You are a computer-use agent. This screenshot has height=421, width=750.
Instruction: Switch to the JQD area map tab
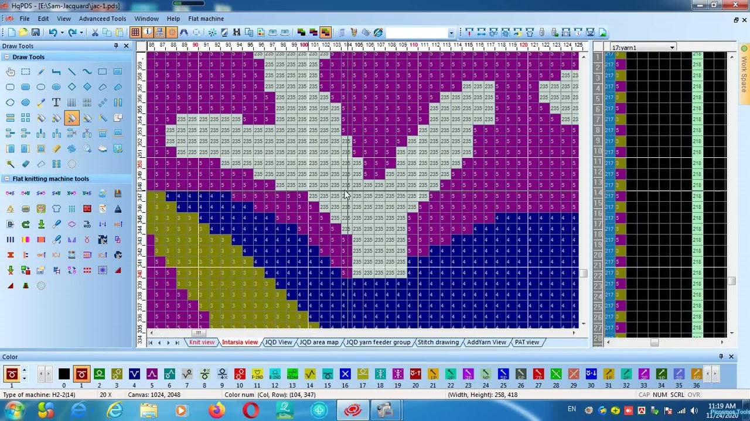tap(319, 342)
